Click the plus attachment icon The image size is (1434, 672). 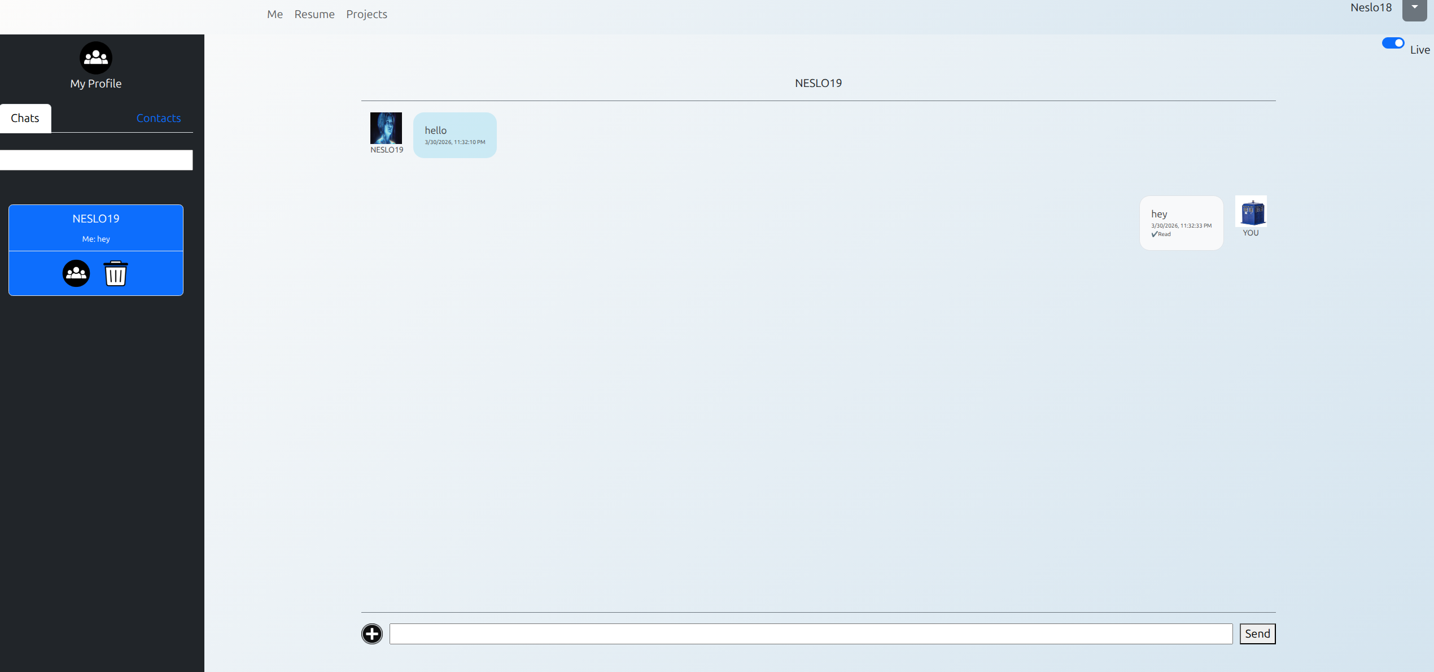click(372, 634)
